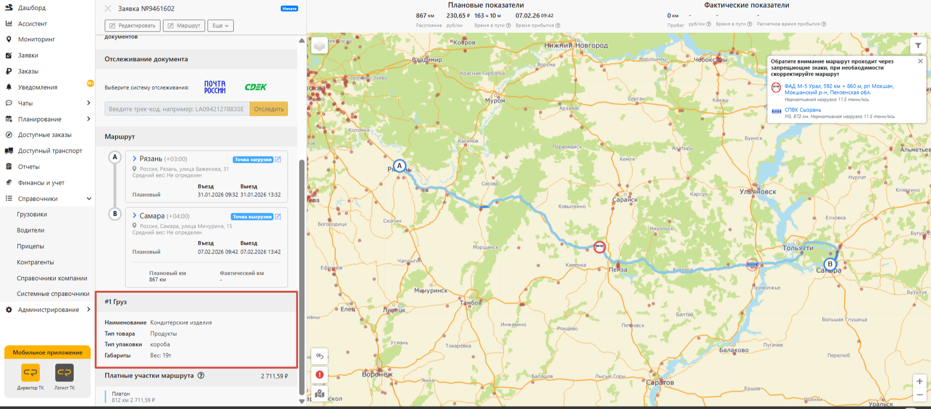Open Ассистент in the sidebar

coord(32,24)
